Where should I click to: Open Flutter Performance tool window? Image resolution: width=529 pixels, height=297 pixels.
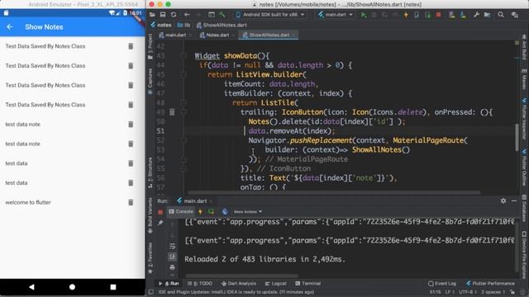[x=490, y=284]
